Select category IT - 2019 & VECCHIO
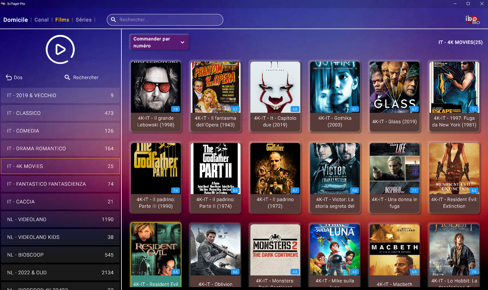 click(x=60, y=96)
